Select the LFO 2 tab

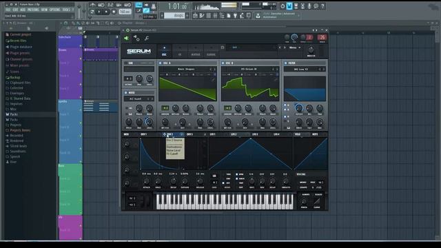[234, 134]
